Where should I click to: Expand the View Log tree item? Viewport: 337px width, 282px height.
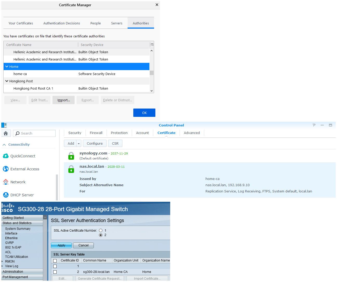(x=2, y=266)
